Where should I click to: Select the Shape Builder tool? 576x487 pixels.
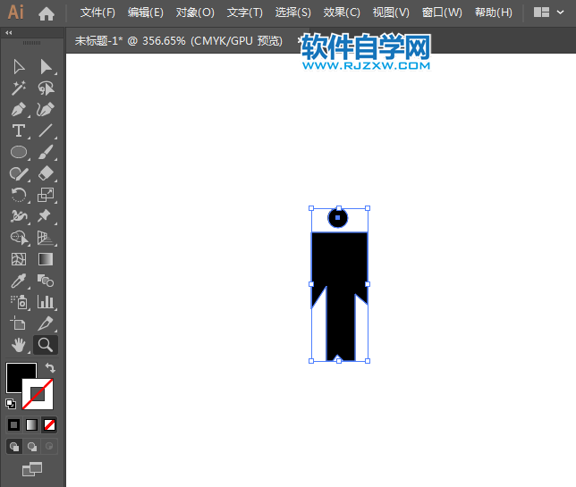pos(19,238)
